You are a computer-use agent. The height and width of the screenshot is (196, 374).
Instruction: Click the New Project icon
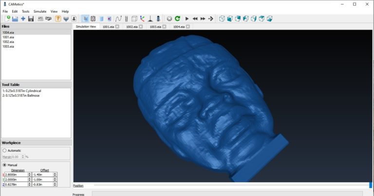[7, 18]
